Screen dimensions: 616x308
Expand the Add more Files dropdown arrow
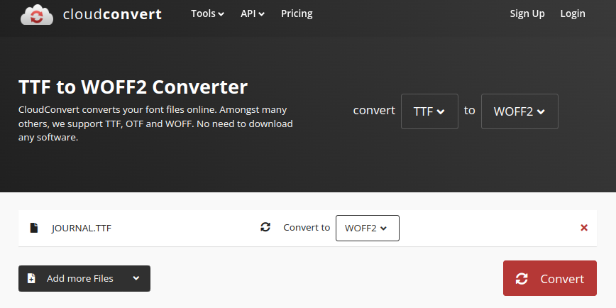(x=136, y=278)
